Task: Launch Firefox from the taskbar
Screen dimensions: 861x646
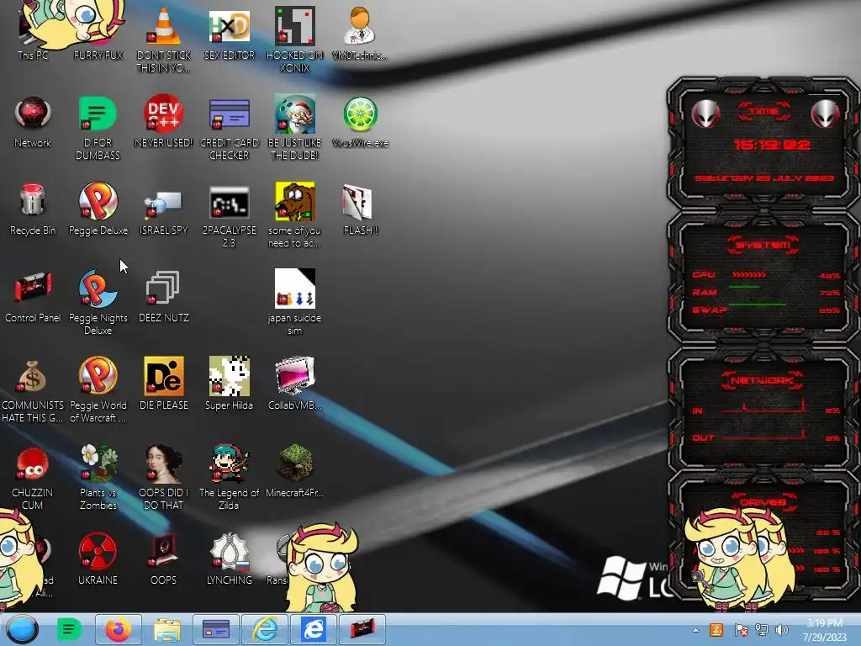Action: tap(118, 629)
